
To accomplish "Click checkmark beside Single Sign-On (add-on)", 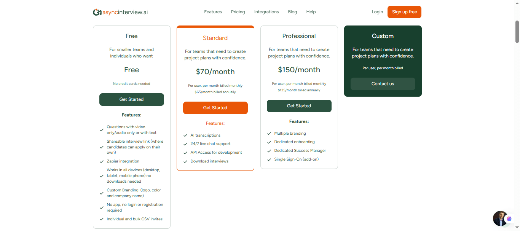I will pos(269,159).
